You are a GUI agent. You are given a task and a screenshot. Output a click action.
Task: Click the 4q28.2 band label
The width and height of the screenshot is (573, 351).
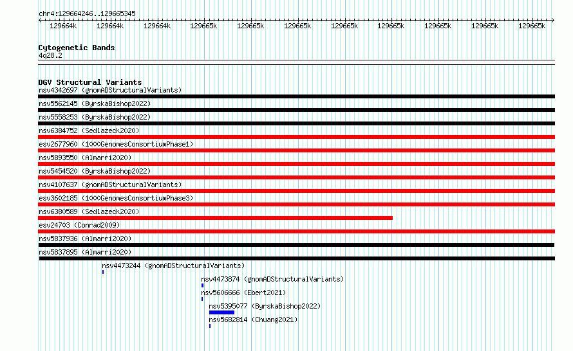[50, 55]
